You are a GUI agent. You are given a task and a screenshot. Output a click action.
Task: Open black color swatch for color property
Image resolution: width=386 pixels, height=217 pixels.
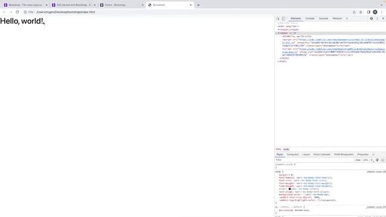coord(289,189)
